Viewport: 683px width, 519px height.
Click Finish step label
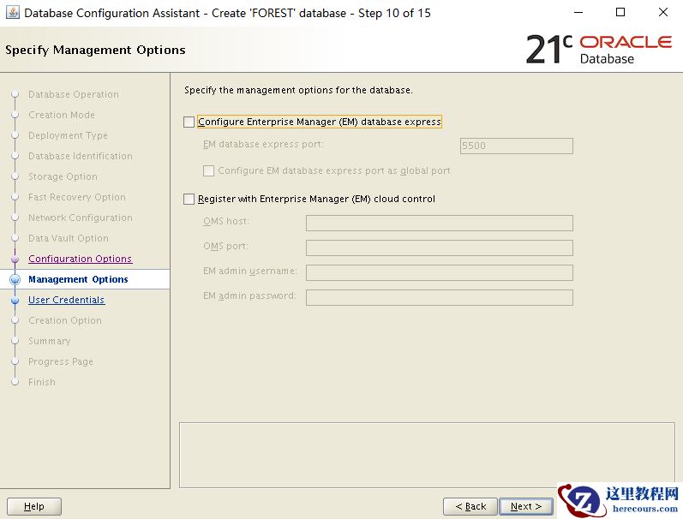(42, 382)
